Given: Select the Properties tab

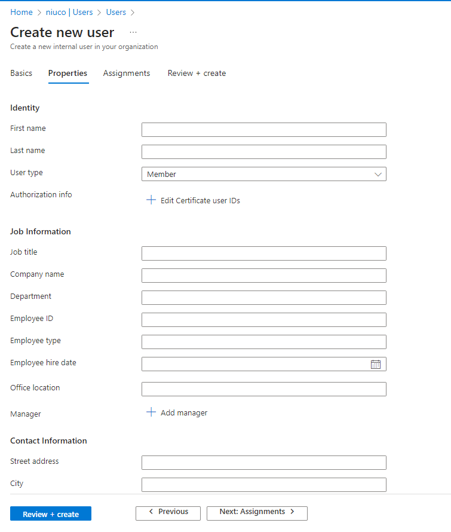Looking at the screenshot, I should tap(68, 74).
